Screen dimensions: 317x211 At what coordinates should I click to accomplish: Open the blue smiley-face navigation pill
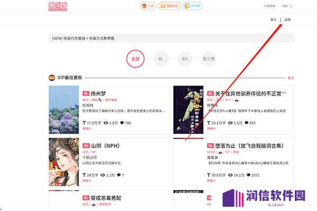coord(193,6)
